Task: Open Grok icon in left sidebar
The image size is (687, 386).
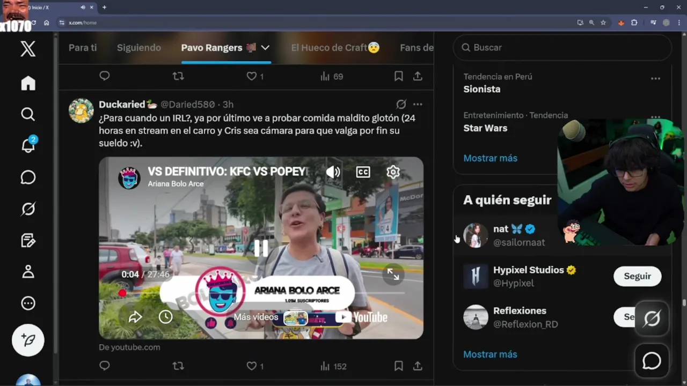Action: pos(28,209)
